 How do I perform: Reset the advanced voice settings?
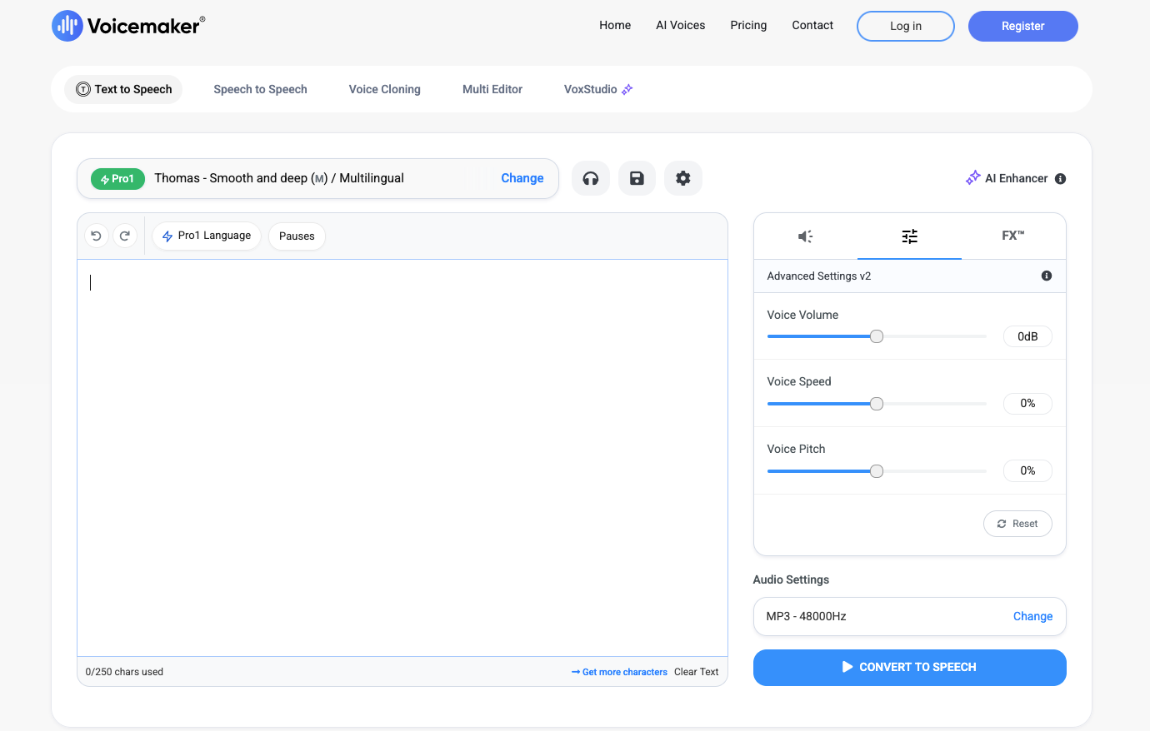tap(1017, 524)
